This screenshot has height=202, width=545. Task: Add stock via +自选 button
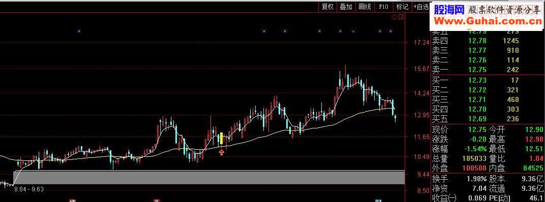(x=421, y=7)
